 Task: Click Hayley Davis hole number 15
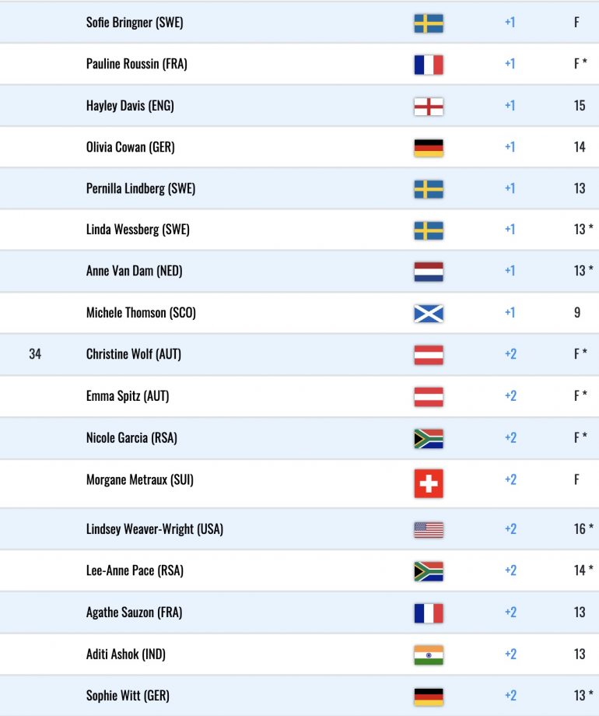click(x=580, y=106)
